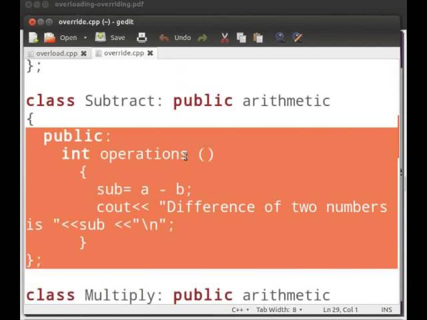This screenshot has height=320, width=427.
Task: Paste from clipboard with the Paste icon
Action: (x=258, y=37)
